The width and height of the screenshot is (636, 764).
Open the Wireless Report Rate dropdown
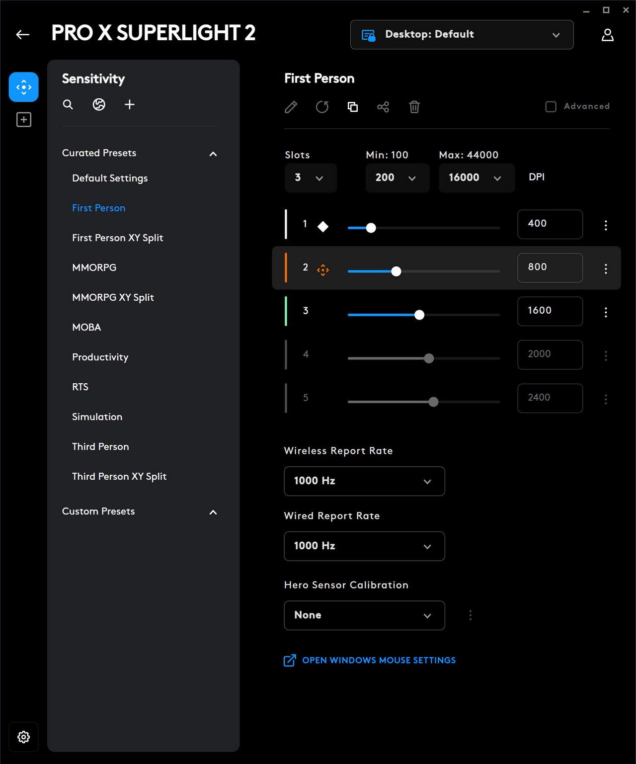pyautogui.click(x=364, y=481)
